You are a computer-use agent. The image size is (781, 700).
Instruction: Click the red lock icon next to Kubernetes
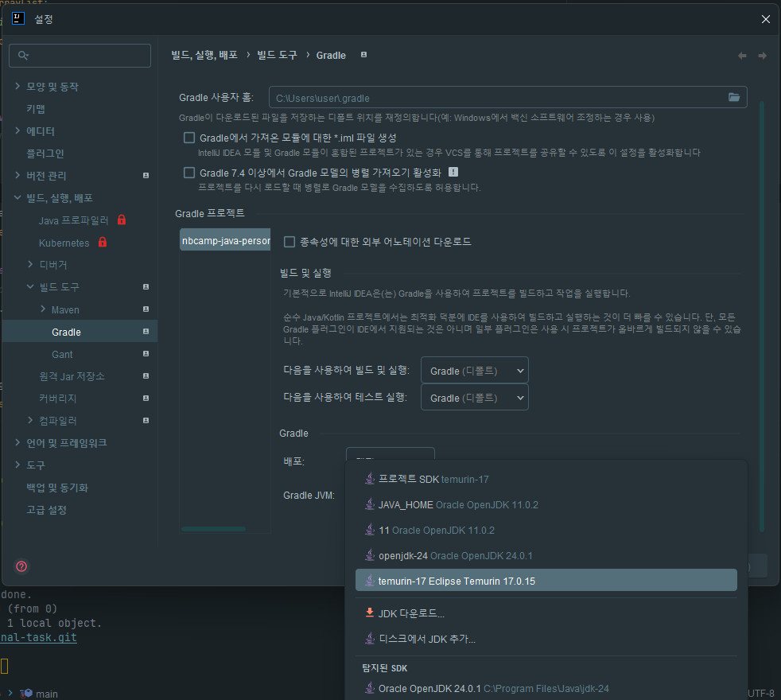click(103, 242)
